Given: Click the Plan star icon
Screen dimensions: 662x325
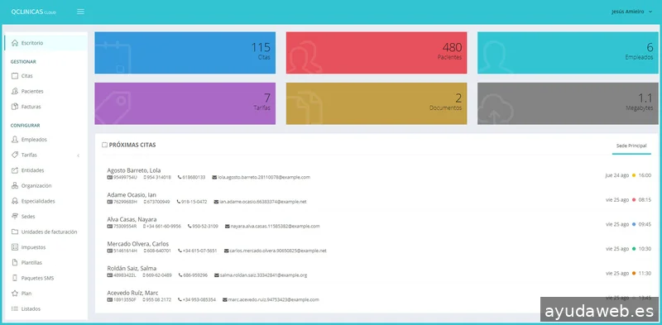Looking at the screenshot, I should [x=15, y=294].
